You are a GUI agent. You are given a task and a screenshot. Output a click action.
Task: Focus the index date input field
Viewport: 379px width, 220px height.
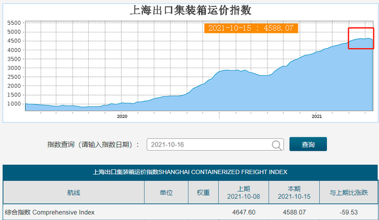coord(215,145)
